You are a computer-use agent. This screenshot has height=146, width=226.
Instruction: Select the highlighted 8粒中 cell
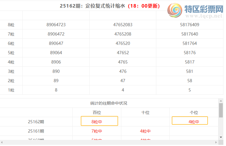click(x=99, y=121)
